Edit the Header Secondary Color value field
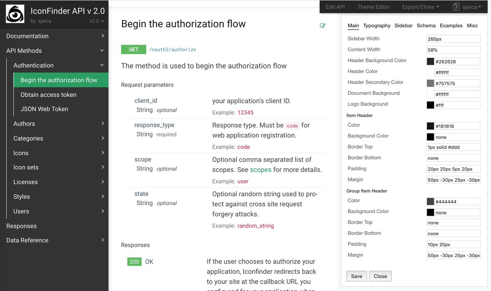The image size is (491, 291). [x=457, y=83]
